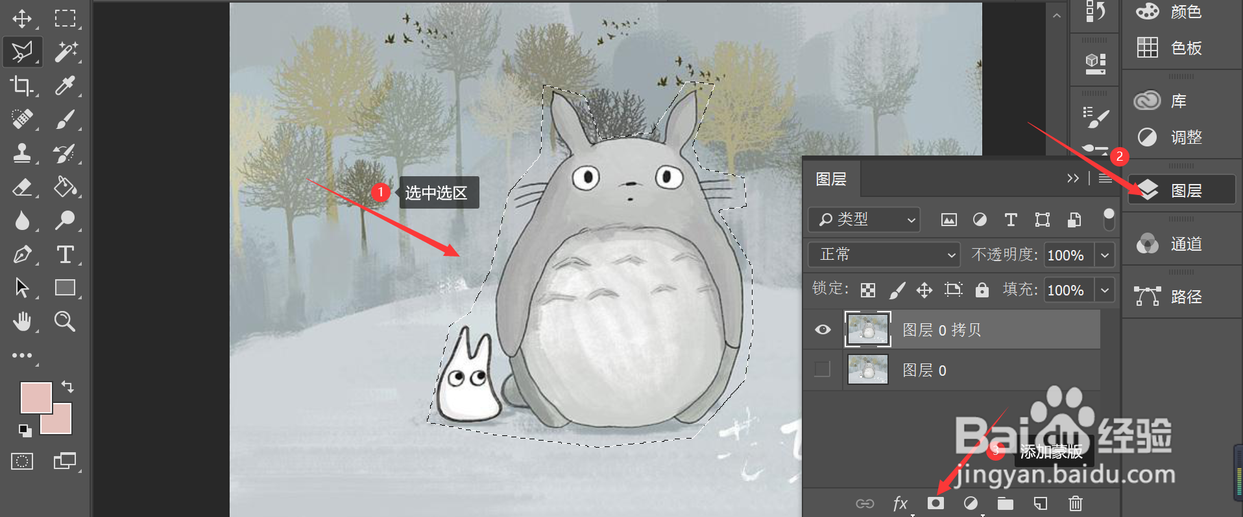Toggle lock image pixels brush icon
The height and width of the screenshot is (517, 1243).
pyautogui.click(x=897, y=290)
